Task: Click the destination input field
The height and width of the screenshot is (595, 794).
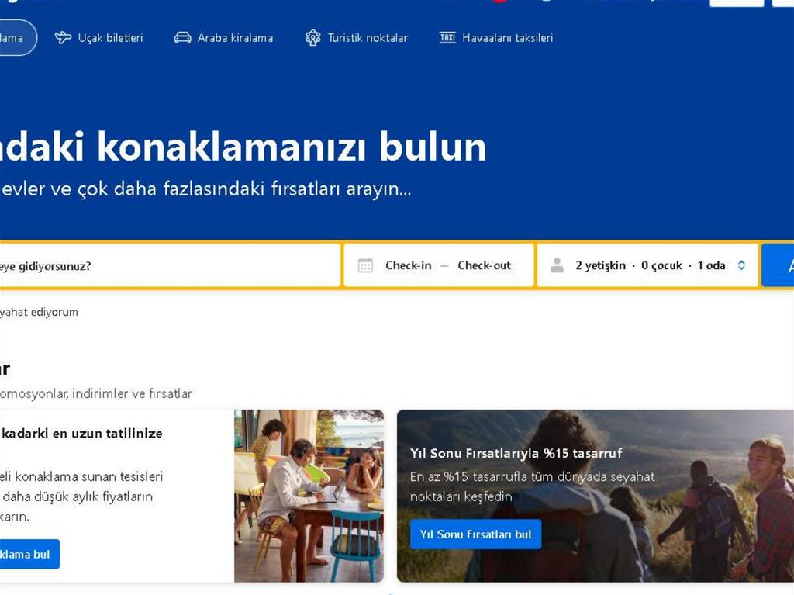Action: [x=170, y=265]
